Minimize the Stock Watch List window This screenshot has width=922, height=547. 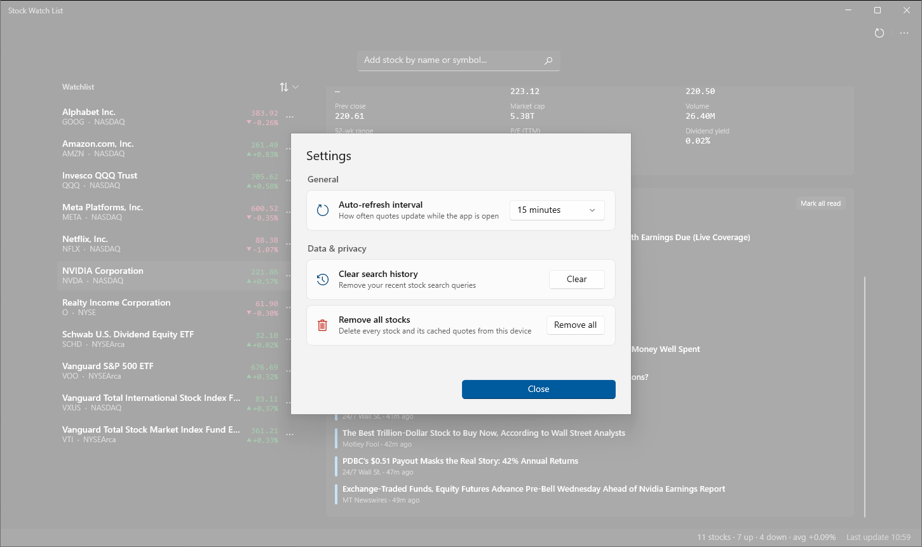pos(848,10)
